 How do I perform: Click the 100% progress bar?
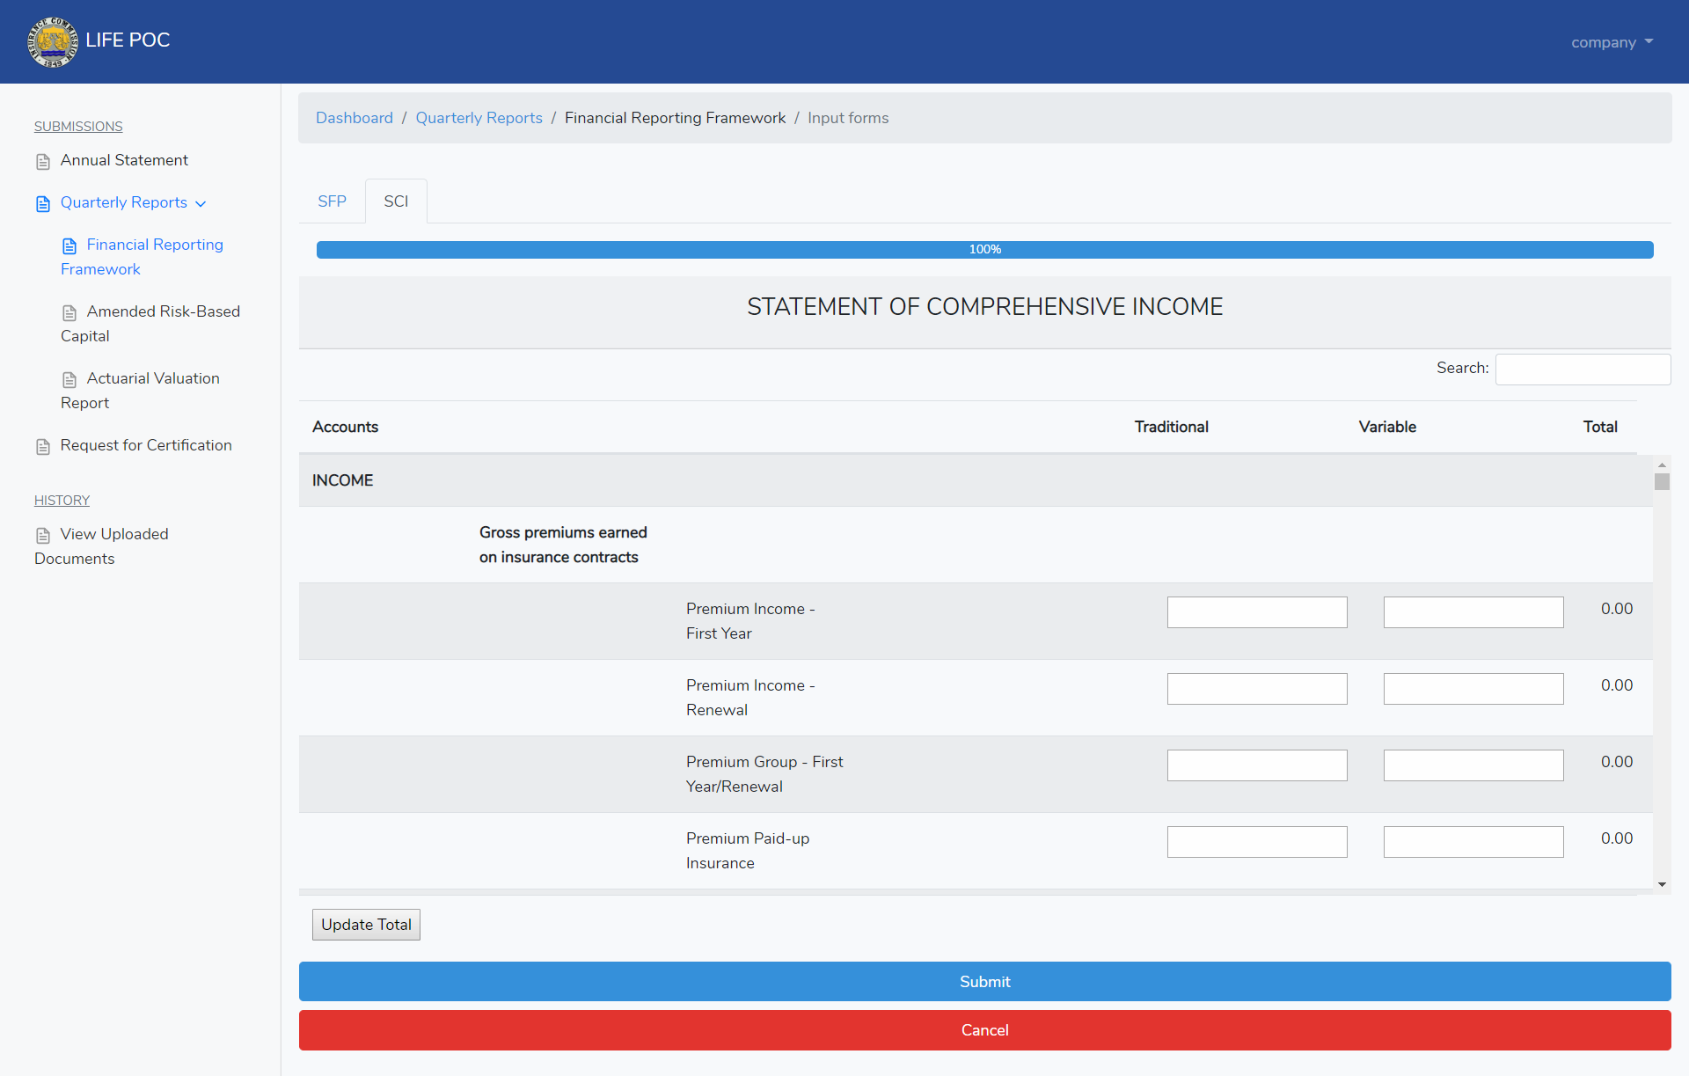tap(984, 250)
